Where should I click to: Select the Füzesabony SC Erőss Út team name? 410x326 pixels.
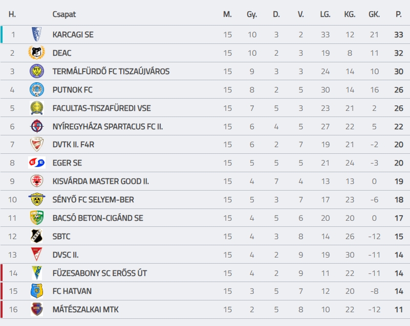pos(100,273)
